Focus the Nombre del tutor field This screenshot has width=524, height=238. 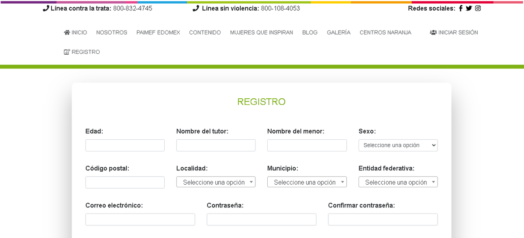216,145
